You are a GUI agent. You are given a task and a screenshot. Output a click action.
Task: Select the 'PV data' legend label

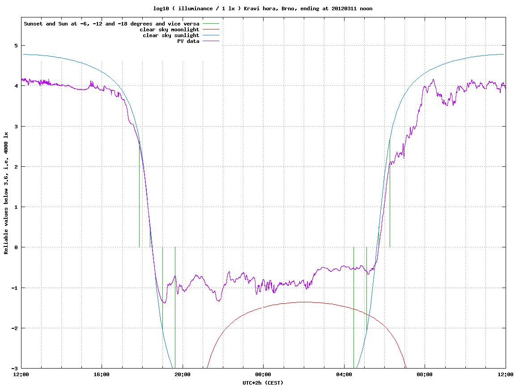tap(188, 41)
